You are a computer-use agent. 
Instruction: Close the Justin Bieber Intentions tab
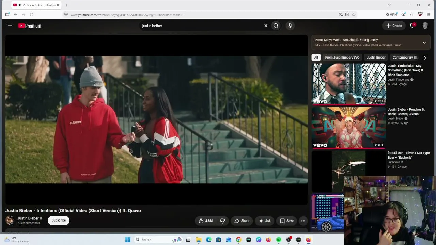point(58,5)
